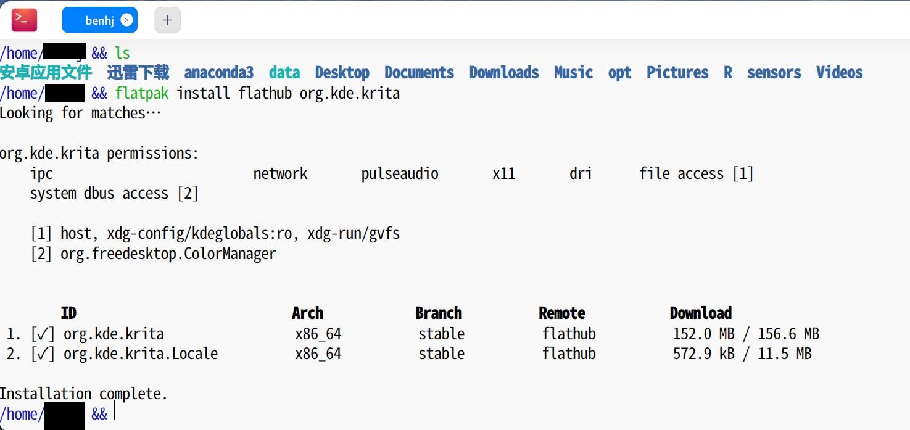Click the checkmark beside org.kde.krita row 1

[43, 334]
